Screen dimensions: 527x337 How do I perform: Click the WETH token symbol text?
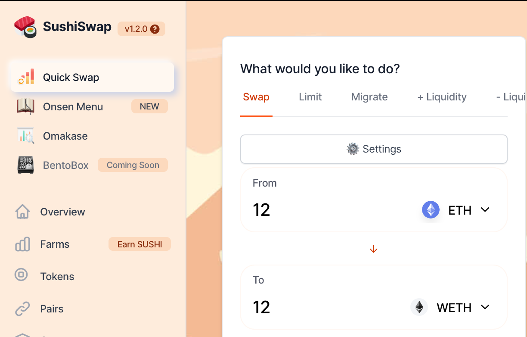[x=454, y=308]
